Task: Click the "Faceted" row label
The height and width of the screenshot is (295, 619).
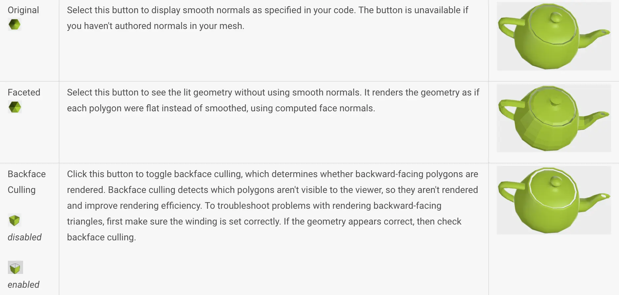Action: click(x=24, y=93)
